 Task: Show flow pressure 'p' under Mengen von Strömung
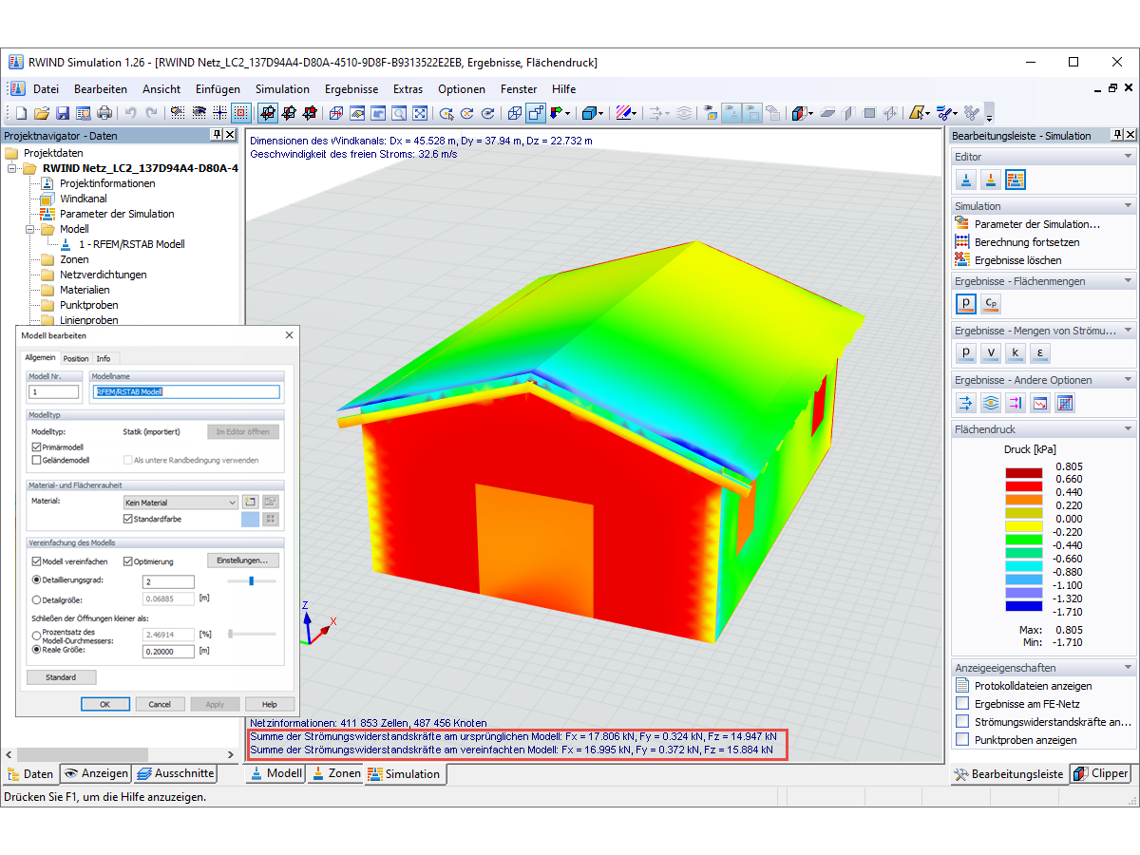966,353
